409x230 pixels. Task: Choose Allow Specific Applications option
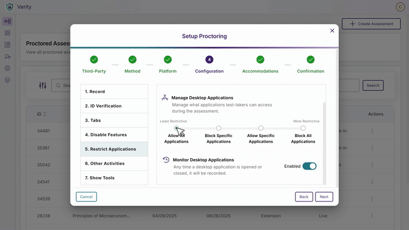261,128
